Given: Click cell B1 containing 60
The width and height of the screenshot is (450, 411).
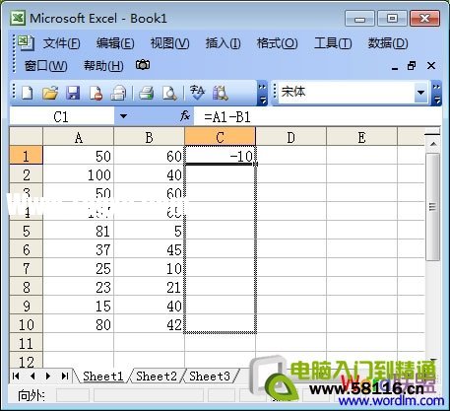Looking at the screenshot, I should [149, 156].
